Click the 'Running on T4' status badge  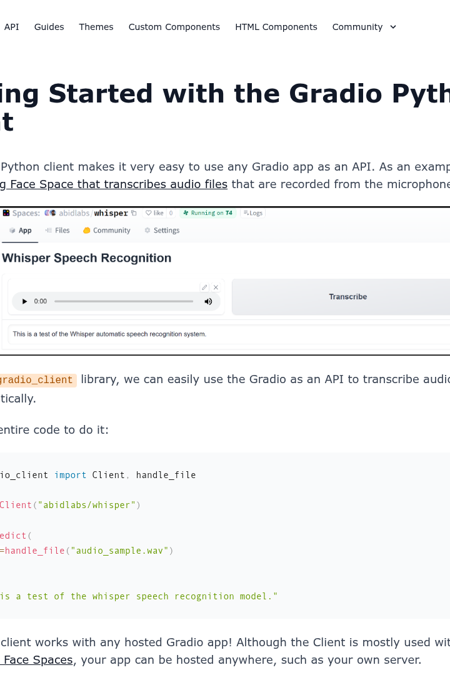[207, 213]
